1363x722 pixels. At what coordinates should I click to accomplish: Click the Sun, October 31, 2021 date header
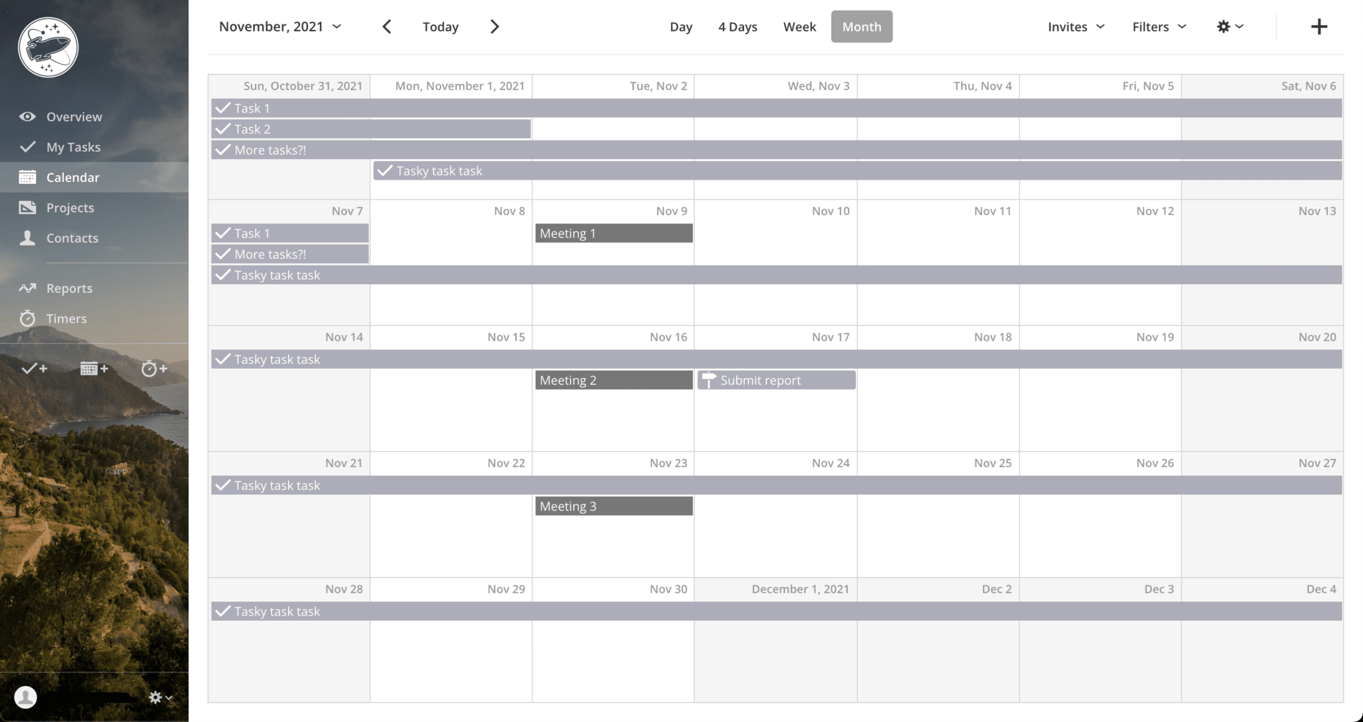(303, 86)
